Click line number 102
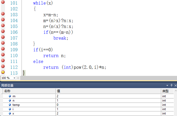 14,9
